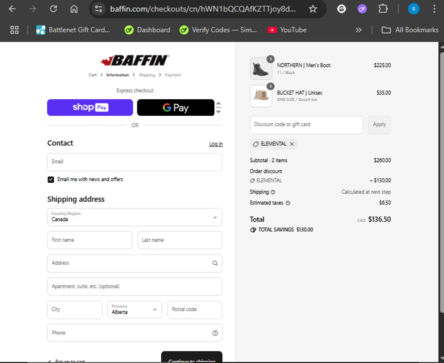Bookmark this page with the star icon
Viewport: 444px width, 363px height.
(313, 9)
